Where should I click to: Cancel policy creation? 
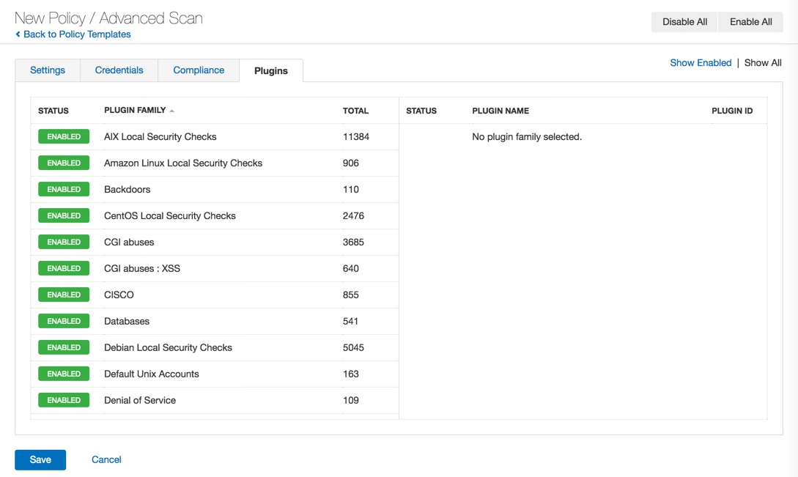(x=106, y=460)
